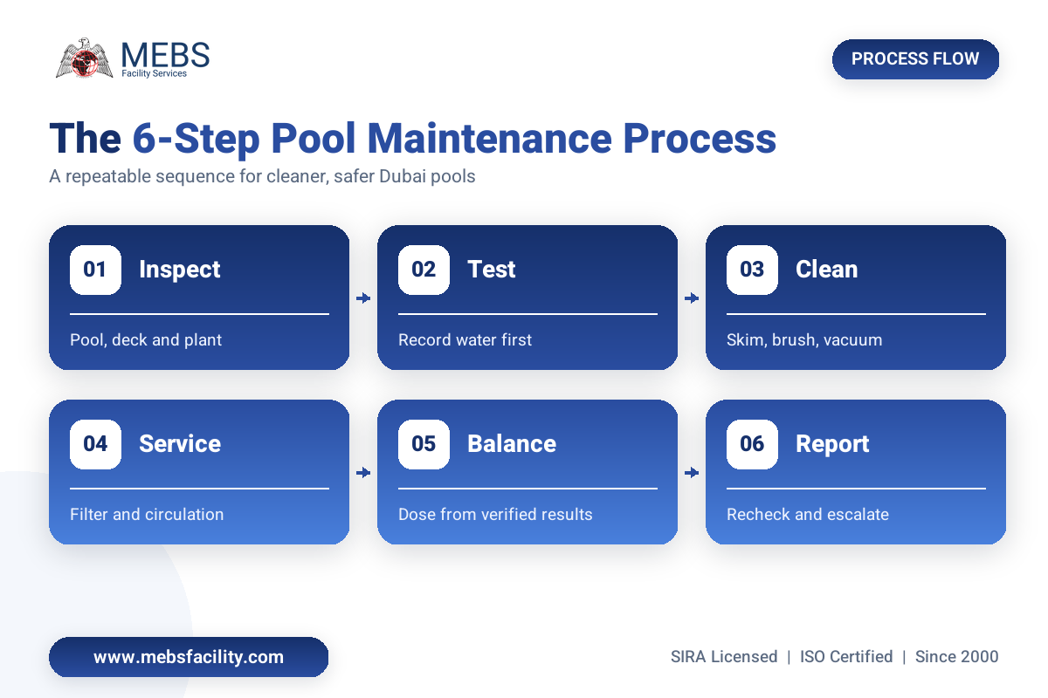Click 'Record water first' description
The width and height of the screenshot is (1048, 698).
click(x=465, y=339)
